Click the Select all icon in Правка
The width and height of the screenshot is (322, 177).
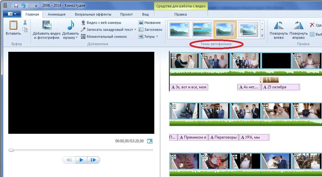tap(312, 34)
